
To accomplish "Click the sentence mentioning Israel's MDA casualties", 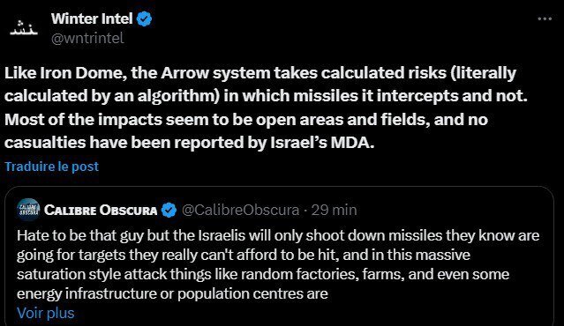I will tap(189, 143).
